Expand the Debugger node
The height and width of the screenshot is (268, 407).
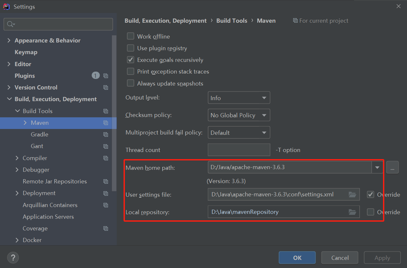[17, 170]
